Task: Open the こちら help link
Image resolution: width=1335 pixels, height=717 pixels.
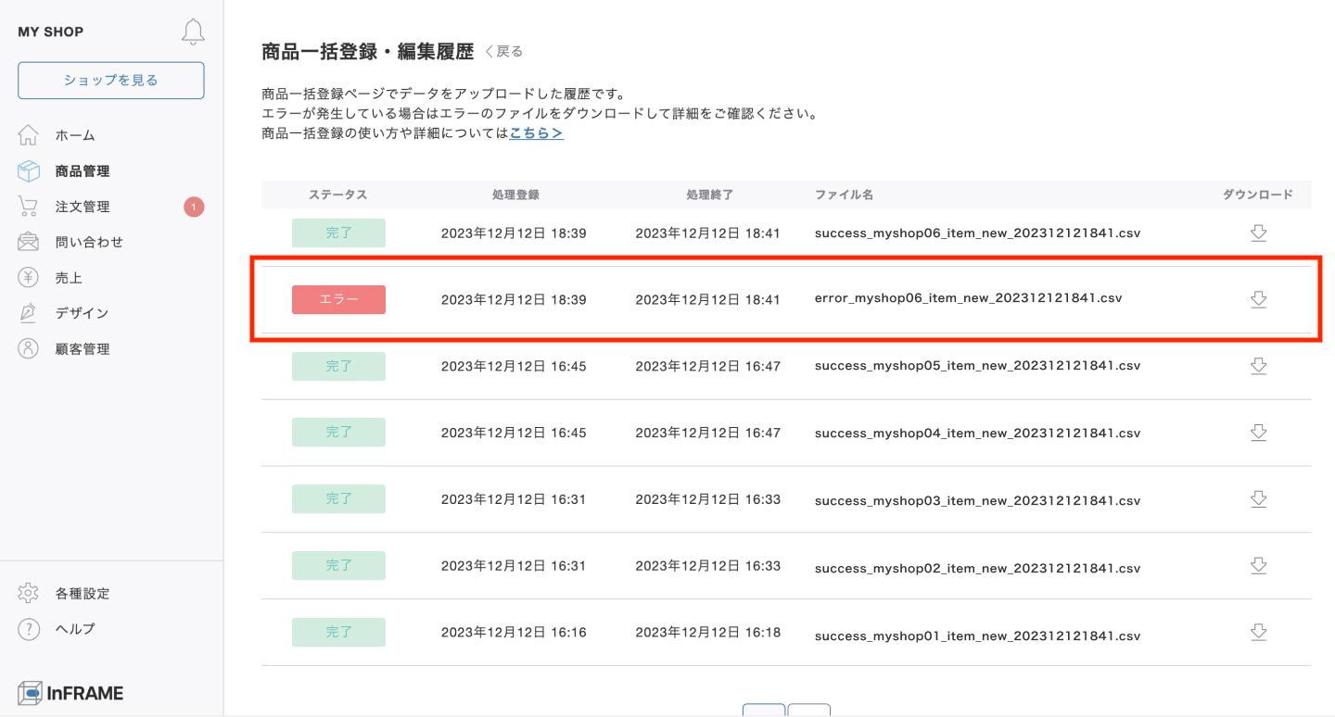Action: (x=536, y=132)
